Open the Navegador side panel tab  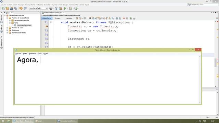click(x=1, y=43)
